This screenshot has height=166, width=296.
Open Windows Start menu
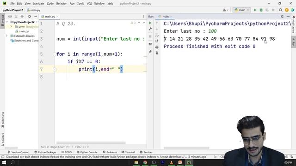[x=4, y=162]
